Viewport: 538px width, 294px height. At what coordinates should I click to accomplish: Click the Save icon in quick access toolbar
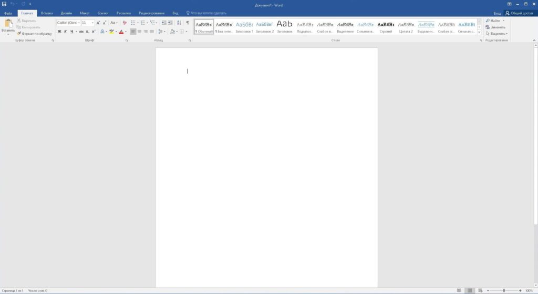coord(4,4)
